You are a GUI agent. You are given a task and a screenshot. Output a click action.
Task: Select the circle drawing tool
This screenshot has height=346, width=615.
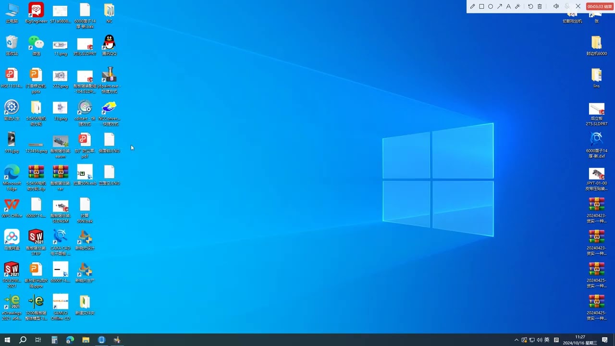(491, 7)
